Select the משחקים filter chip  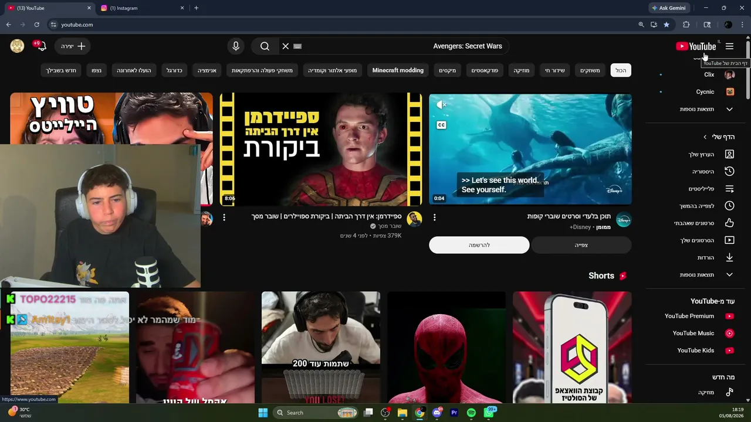590,70
